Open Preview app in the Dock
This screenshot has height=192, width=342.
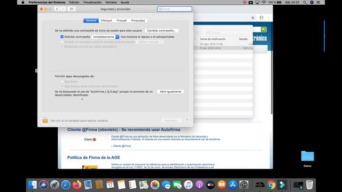click(x=88, y=185)
